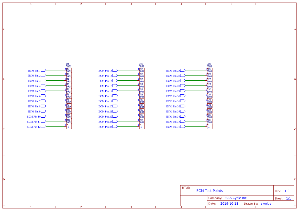
Task: Click the Date 2019-10-18 field
Action: [229, 203]
